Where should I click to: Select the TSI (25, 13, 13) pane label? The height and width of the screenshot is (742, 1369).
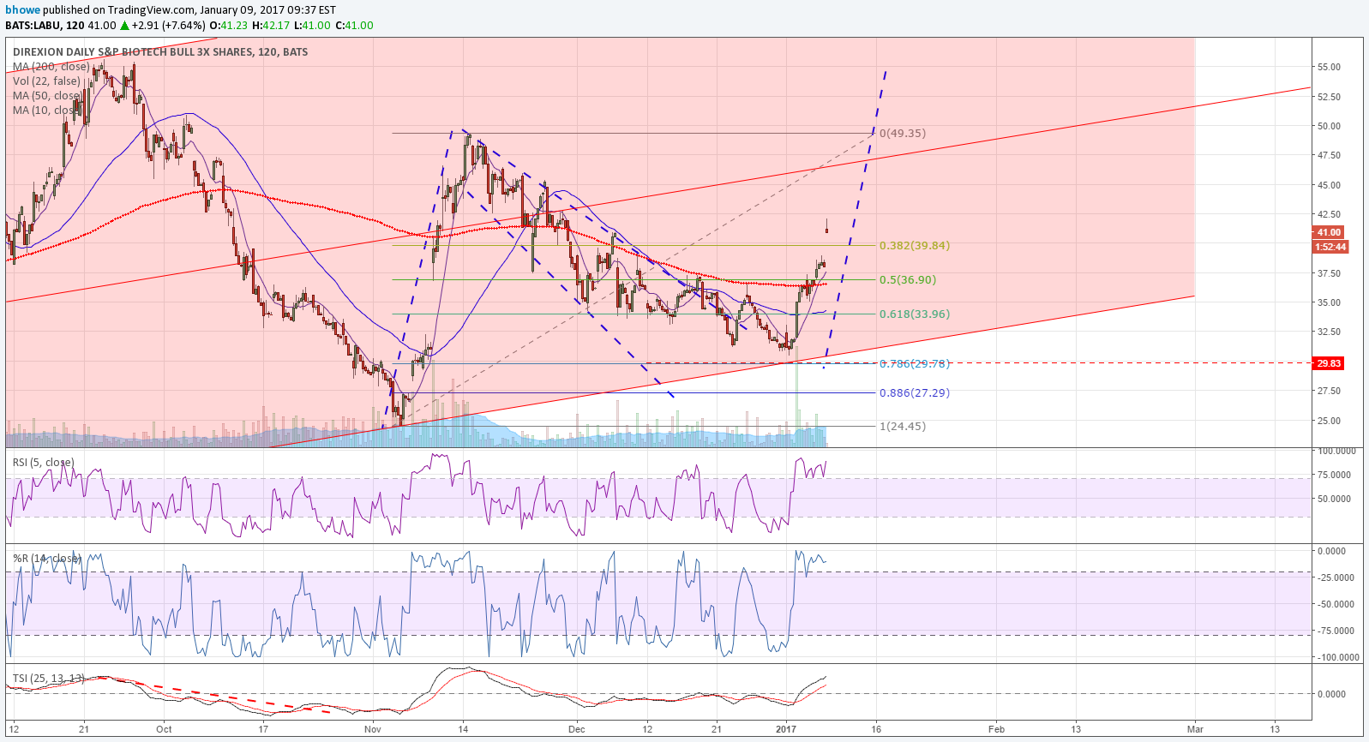click(x=48, y=679)
